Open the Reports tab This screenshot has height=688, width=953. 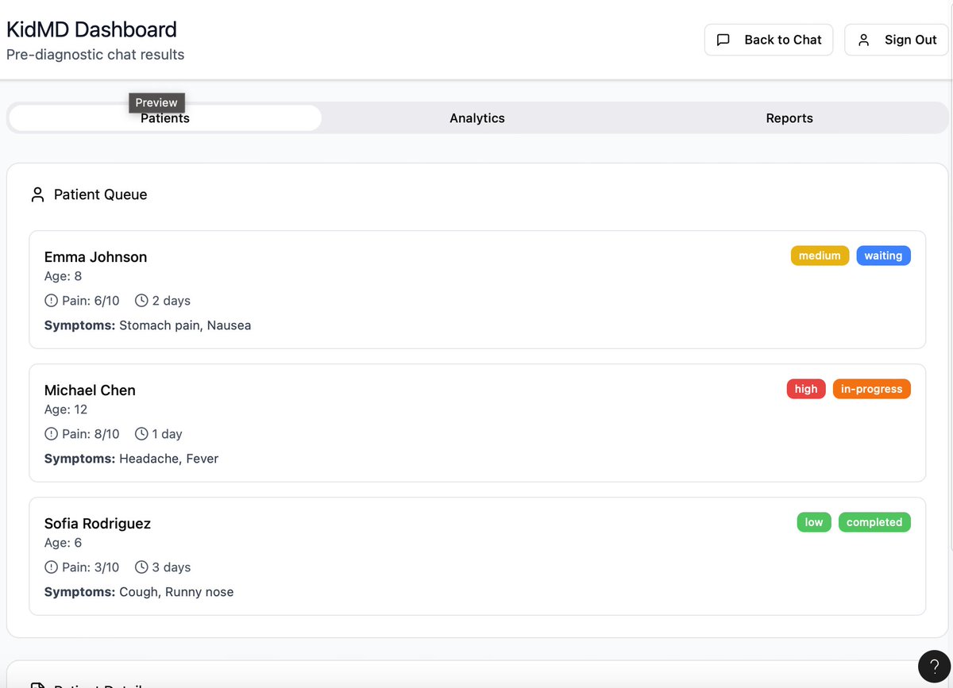(x=789, y=118)
